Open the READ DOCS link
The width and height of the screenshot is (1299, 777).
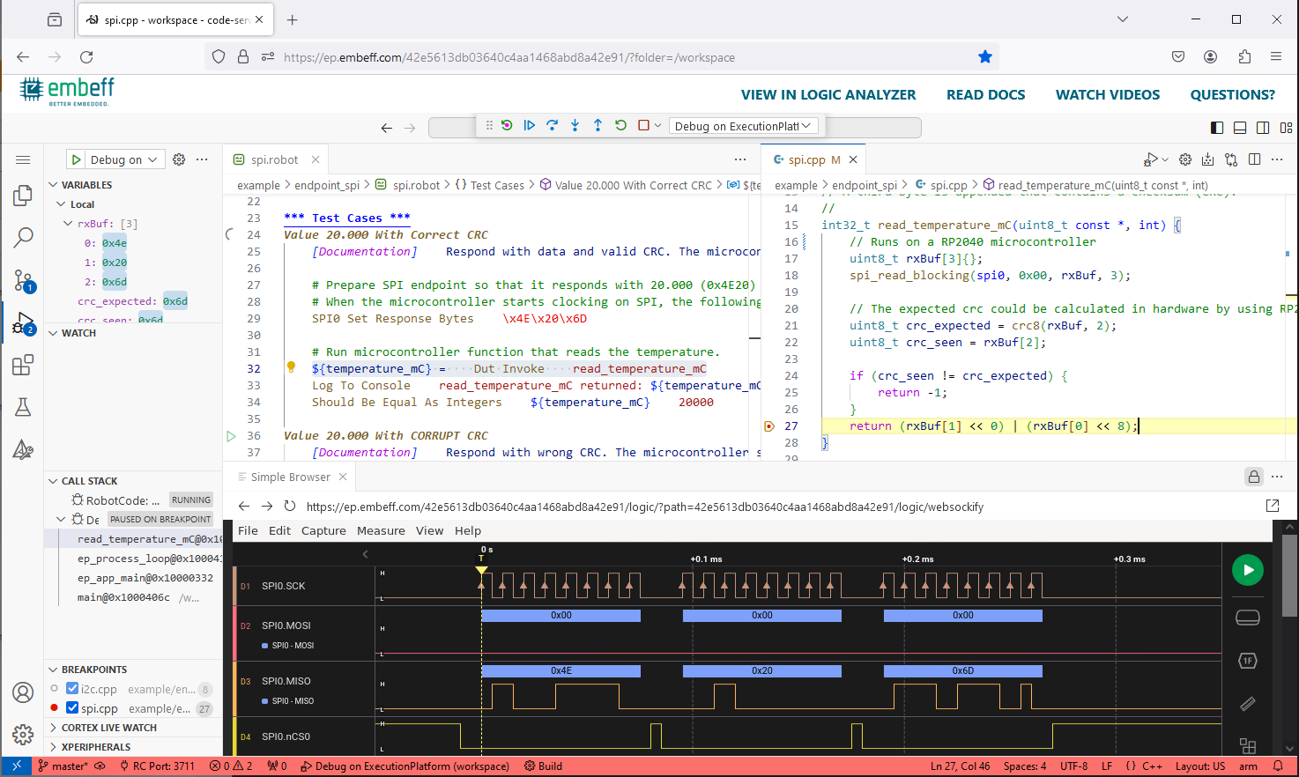pos(985,95)
